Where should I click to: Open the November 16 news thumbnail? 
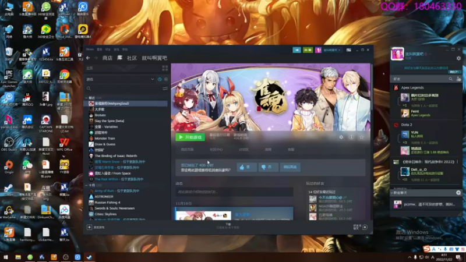coord(203,215)
